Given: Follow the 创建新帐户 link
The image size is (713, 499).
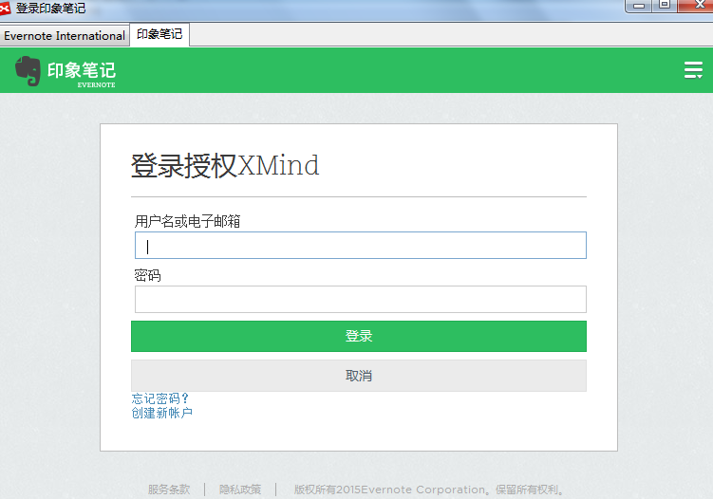Looking at the screenshot, I should 162,413.
